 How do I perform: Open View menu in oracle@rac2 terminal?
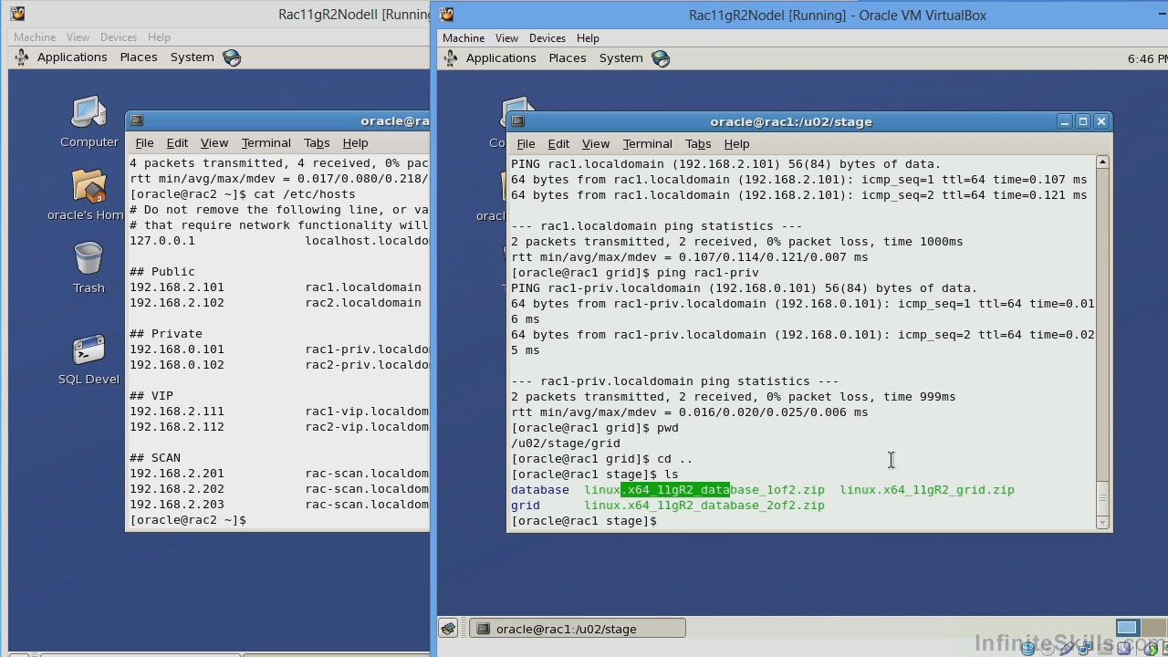coord(214,143)
